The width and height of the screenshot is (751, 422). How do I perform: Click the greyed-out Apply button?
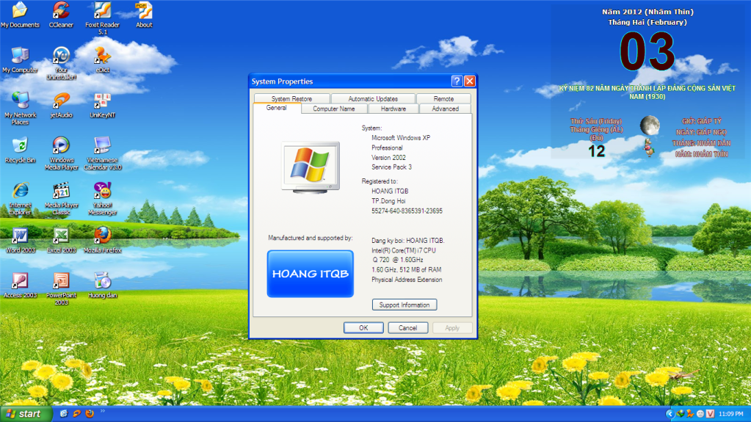[x=452, y=327]
